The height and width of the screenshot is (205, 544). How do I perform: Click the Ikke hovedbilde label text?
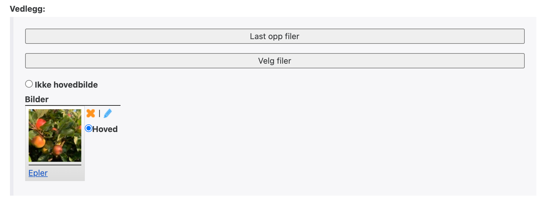66,85
